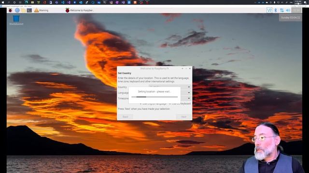The width and height of the screenshot is (309, 173).
Task: Open the network up-down arrows icon
Action: (282, 10)
